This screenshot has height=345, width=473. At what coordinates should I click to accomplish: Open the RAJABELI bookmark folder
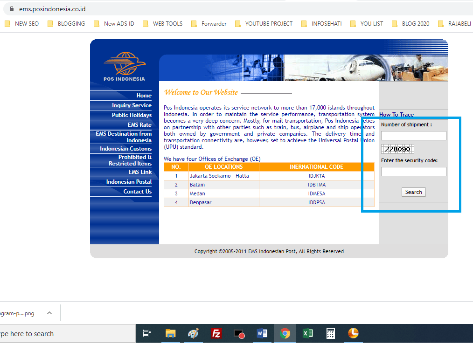click(454, 23)
